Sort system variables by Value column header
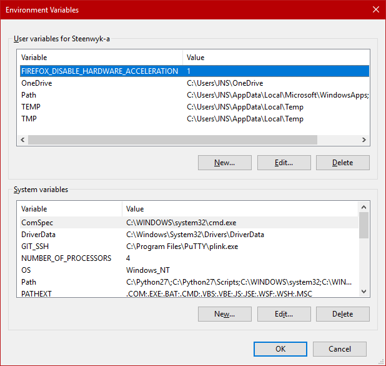 tap(237, 209)
